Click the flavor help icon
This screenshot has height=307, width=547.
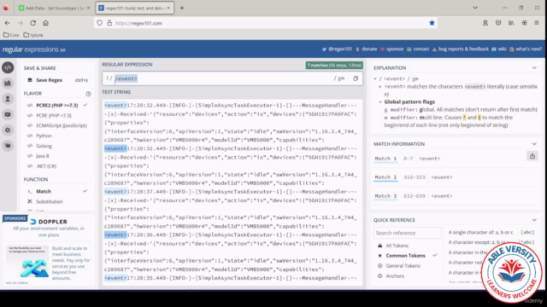coord(88,94)
